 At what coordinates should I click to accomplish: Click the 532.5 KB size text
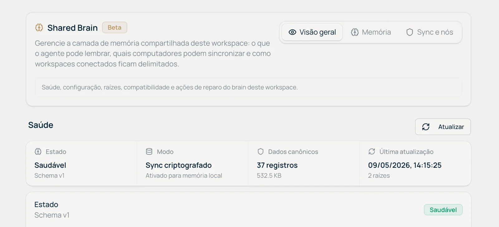(x=269, y=176)
